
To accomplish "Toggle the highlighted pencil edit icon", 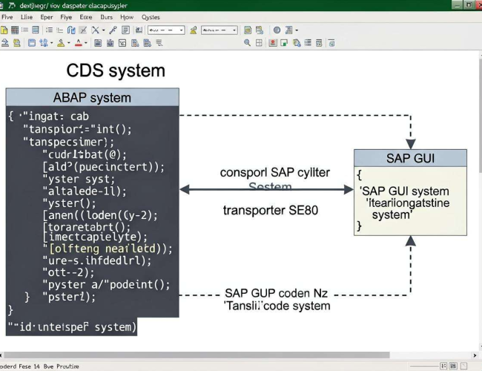I will point(83,30).
